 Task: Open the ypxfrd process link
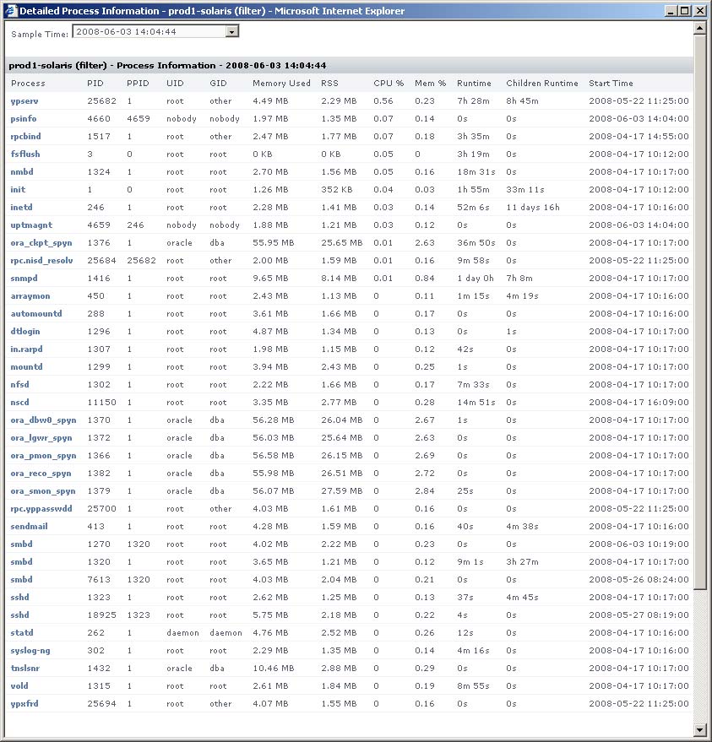tap(24, 704)
